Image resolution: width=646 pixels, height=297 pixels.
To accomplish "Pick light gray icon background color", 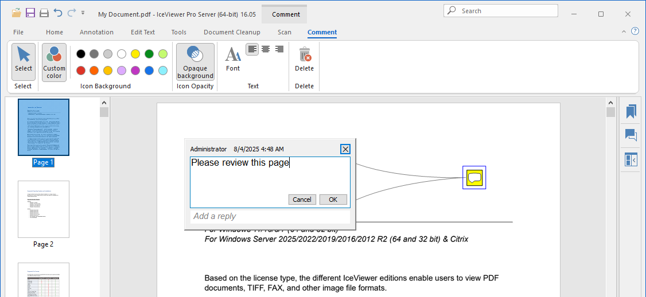I will [x=108, y=54].
